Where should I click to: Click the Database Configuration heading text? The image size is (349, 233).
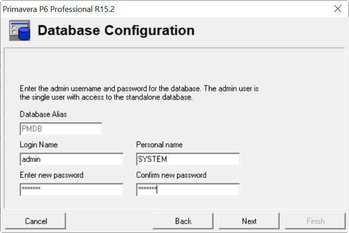tap(116, 30)
